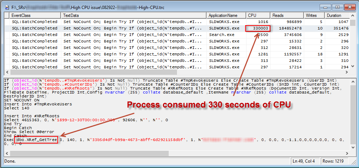Viewport: 359px width, 168px height.
Task: Click right arrow of the horizontal scrollbar
Action: pyautogui.click(x=347, y=153)
